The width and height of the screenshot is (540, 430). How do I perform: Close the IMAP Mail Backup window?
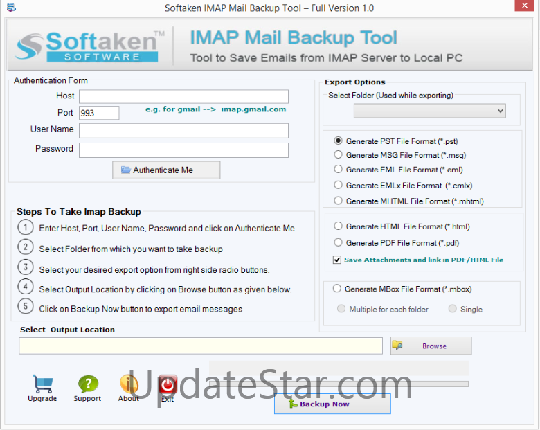click(525, 6)
